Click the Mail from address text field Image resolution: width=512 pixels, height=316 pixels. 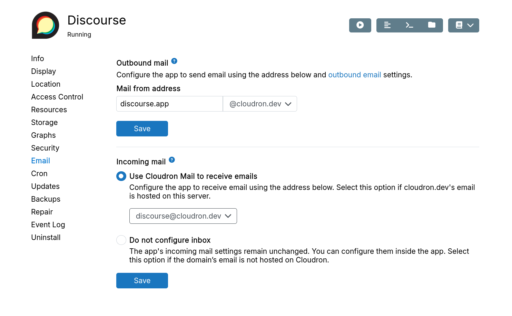(169, 104)
